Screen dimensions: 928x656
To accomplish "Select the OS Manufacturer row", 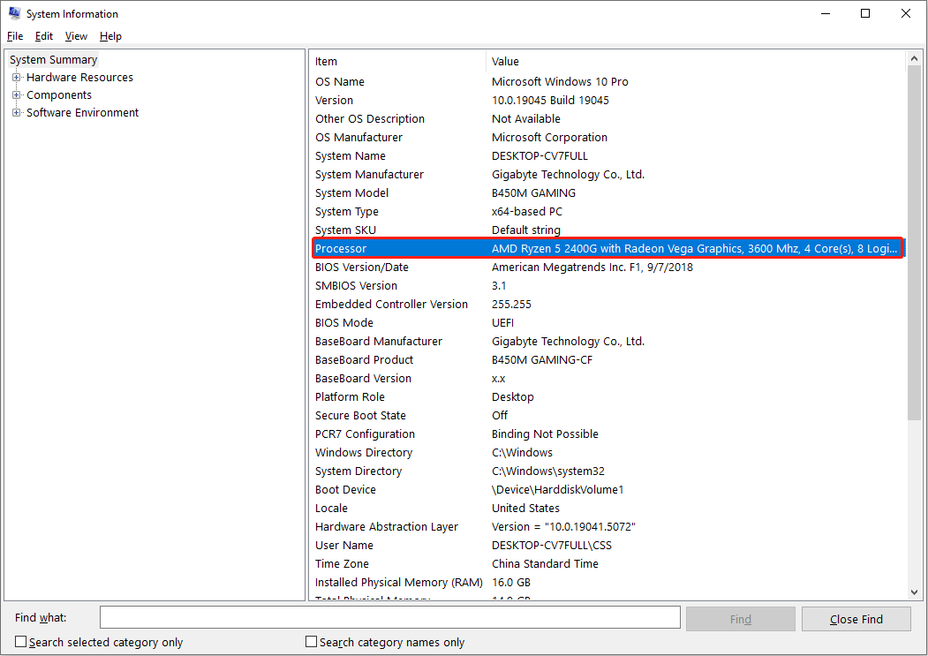I will pos(607,138).
